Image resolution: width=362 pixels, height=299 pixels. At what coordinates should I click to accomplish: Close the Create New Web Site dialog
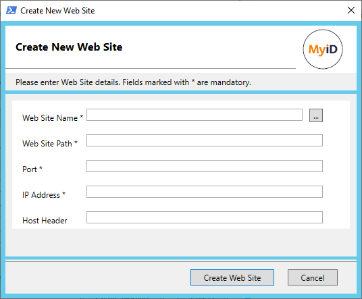351,10
